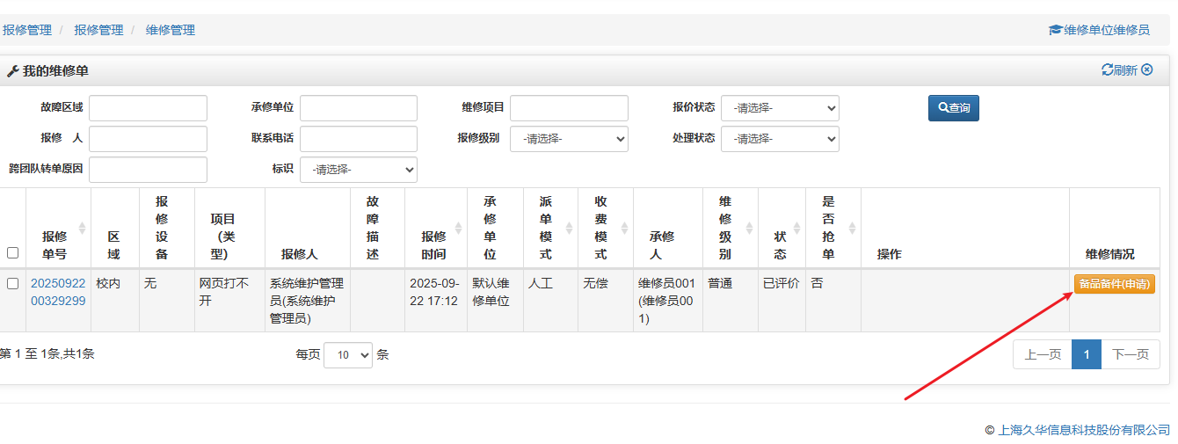This screenshot has height=444, width=1178.
Task: Click the orange 备品备件(申请) button
Action: coord(1114,284)
